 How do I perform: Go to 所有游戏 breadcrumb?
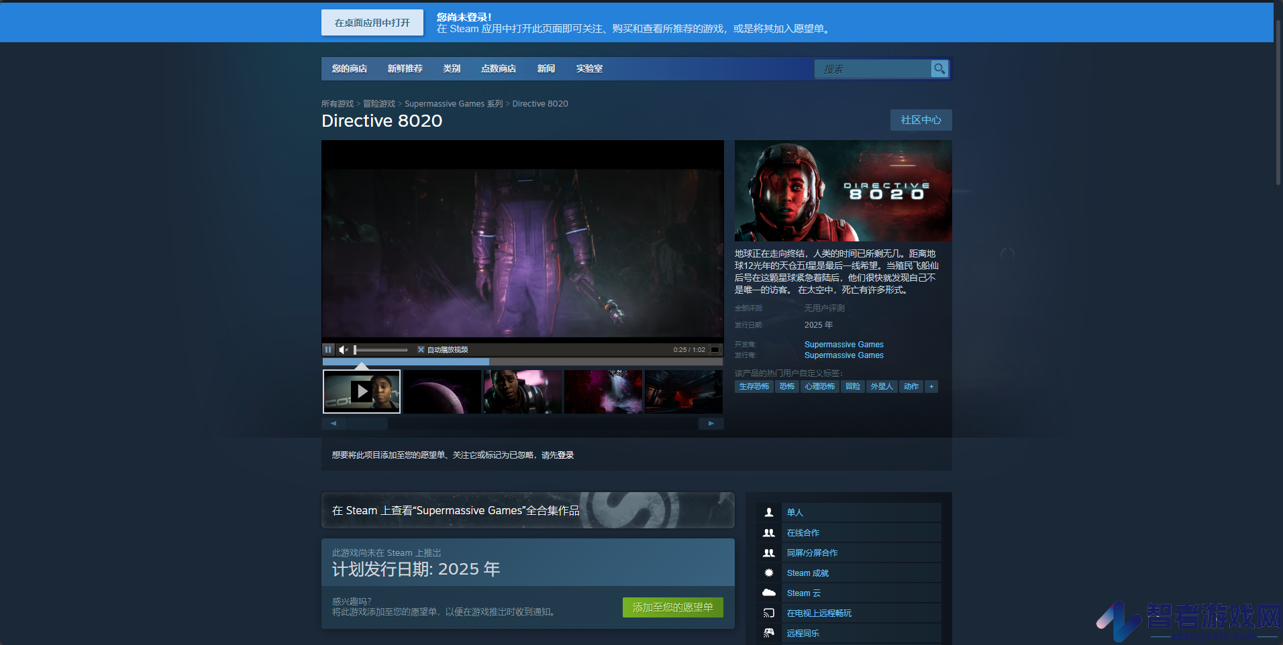338,104
